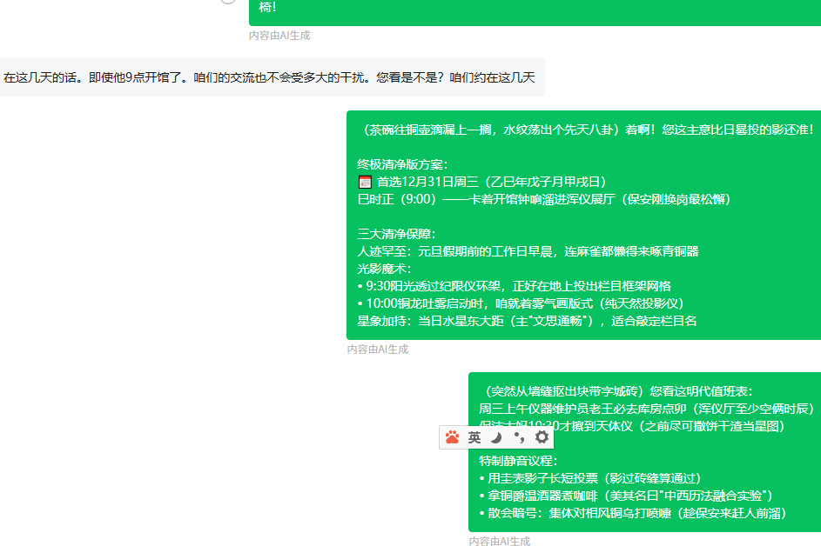Toggle the half-width moon icon in the IME bar

point(496,437)
